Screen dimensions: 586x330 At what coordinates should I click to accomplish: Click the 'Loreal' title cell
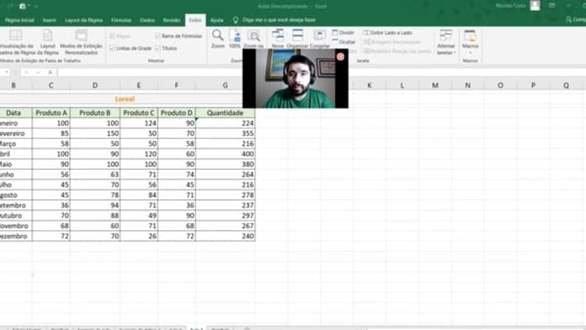click(125, 99)
